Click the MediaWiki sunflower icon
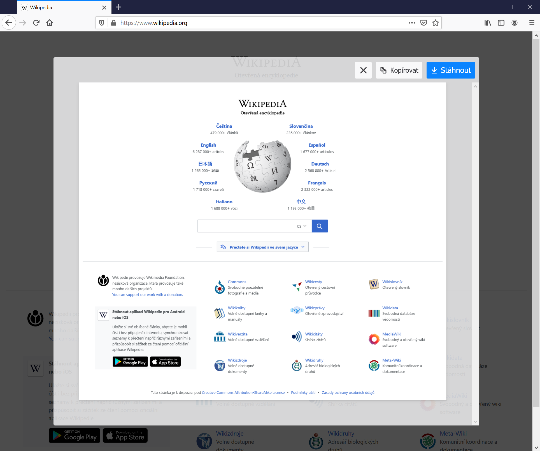Image resolution: width=540 pixels, height=451 pixels. (374, 339)
